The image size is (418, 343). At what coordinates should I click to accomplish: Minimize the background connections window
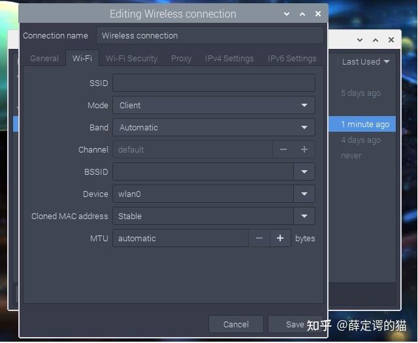360,40
